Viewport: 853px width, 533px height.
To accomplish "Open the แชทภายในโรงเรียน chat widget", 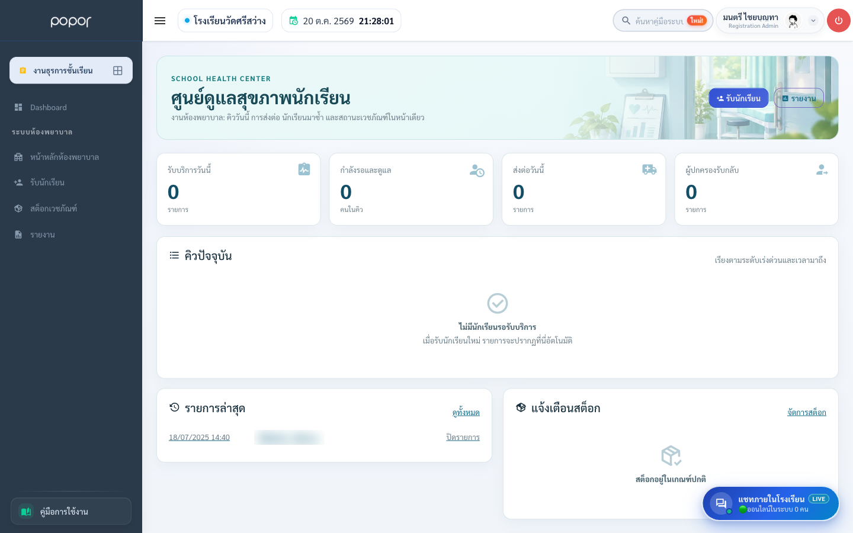I will 771,503.
